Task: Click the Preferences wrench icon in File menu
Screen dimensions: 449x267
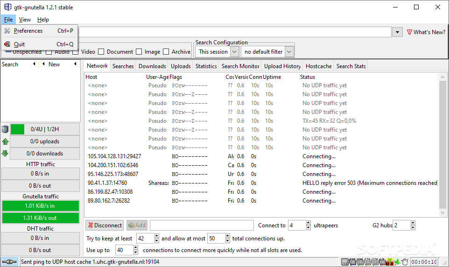Action: coord(7,31)
